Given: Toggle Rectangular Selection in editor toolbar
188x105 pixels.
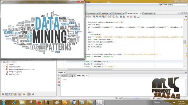Looking at the screenshot, I should click(x=106, y=17).
